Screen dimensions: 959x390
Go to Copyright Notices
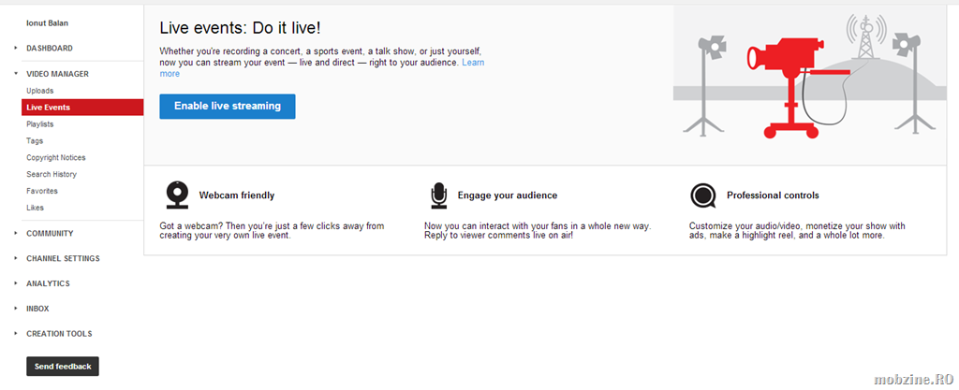pos(56,157)
